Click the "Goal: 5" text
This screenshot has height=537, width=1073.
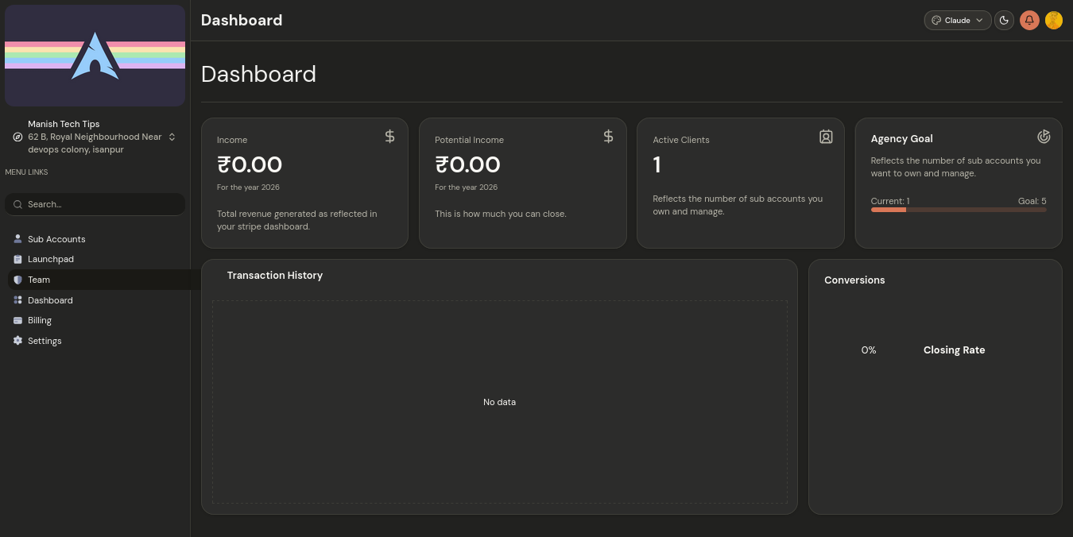(x=1032, y=201)
